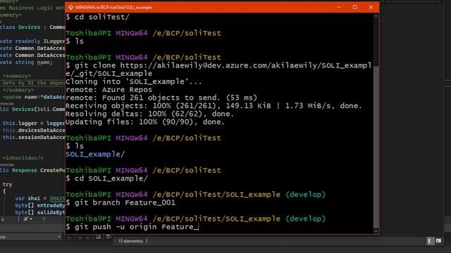Click 'Resolving deltas: 100% (62/62), done.' line

150,114
